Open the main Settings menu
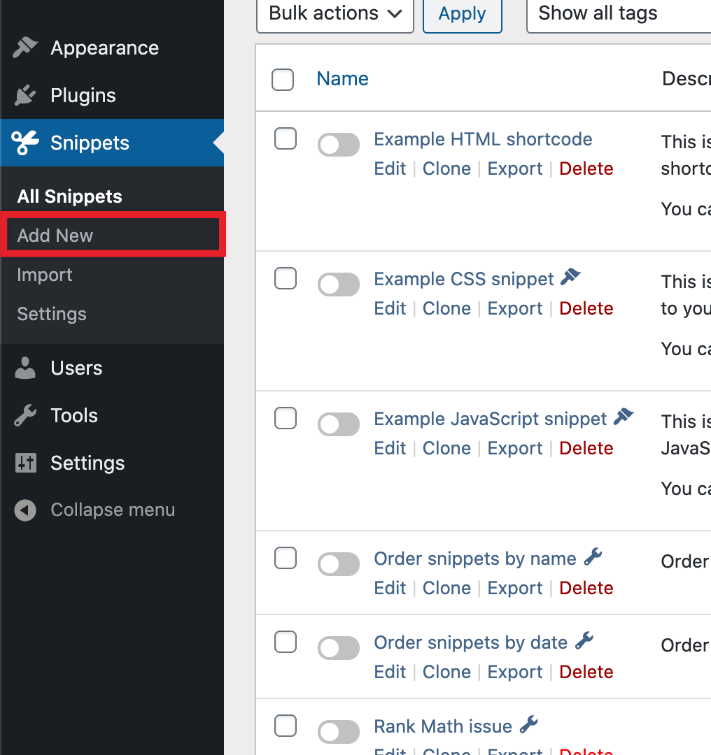Screen dimensions: 711x755 tap(112, 463)
